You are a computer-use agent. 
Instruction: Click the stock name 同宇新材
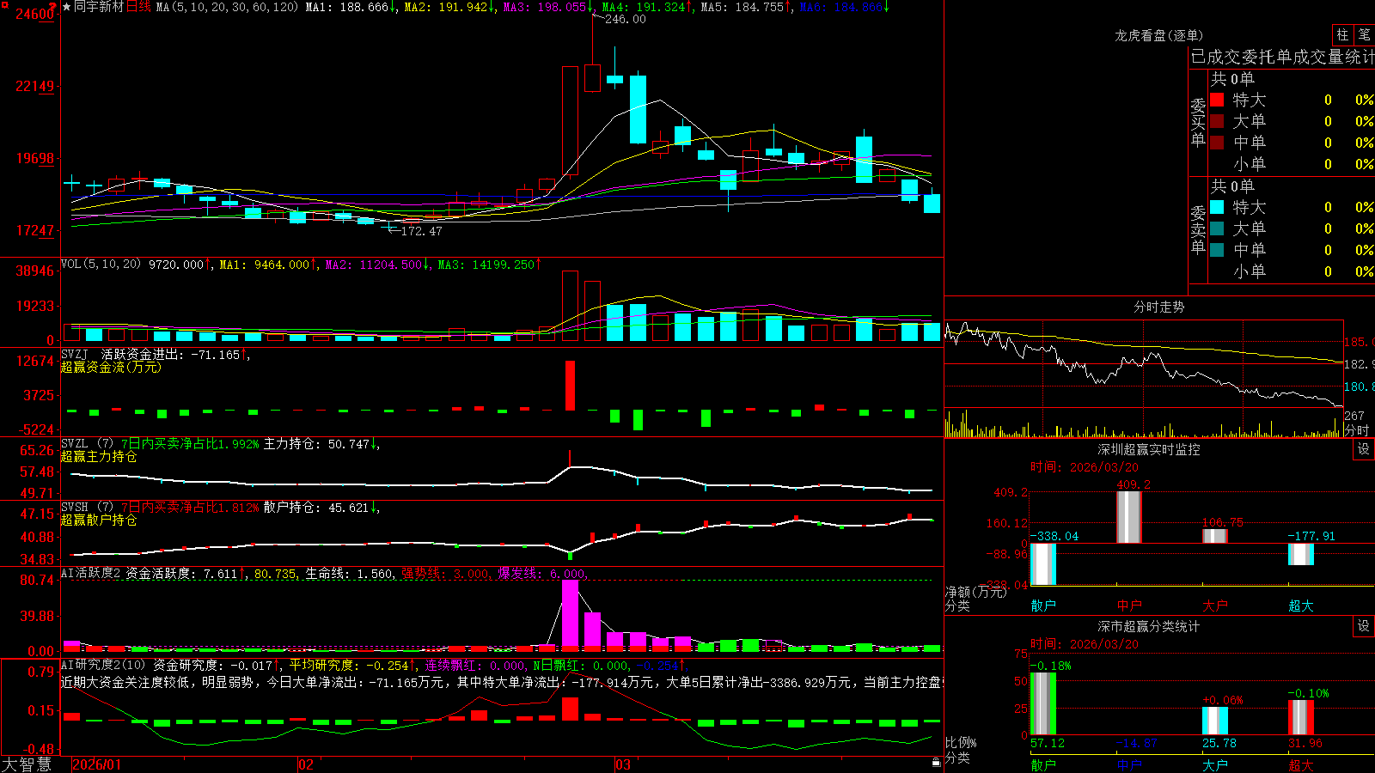(x=99, y=7)
